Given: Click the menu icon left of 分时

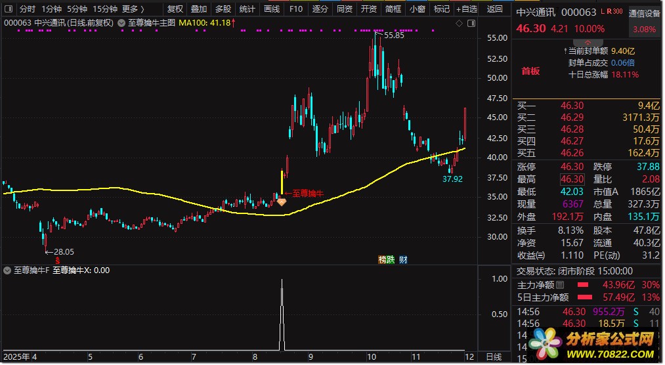Looking at the screenshot, I should pos(8,9).
